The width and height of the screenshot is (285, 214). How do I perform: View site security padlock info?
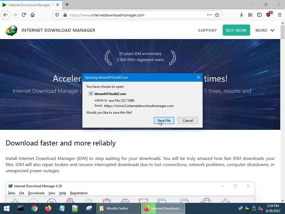(65, 15)
